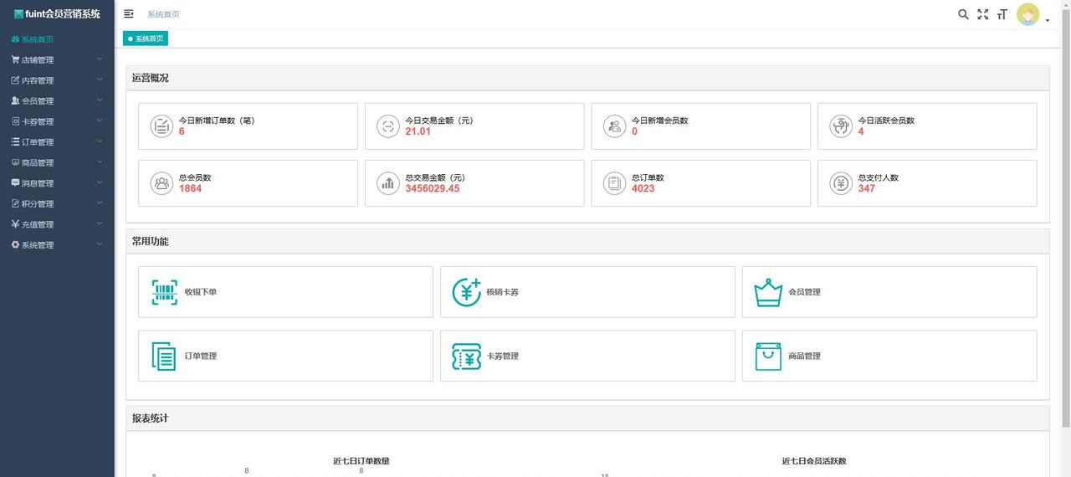Open 会员管理 shortcut label in 常用功能
The height and width of the screenshot is (477, 1071).
[805, 292]
